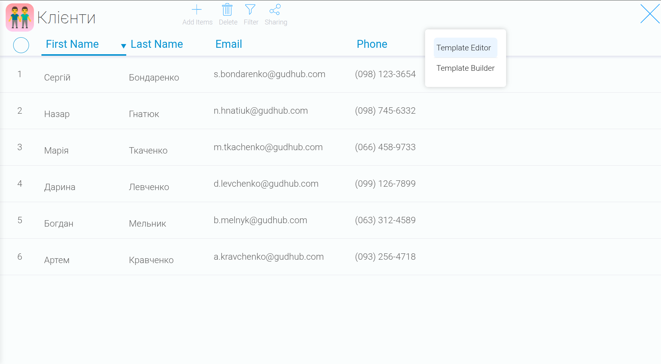Click the sort arrow beside Last Name
661x364 pixels.
123,46
